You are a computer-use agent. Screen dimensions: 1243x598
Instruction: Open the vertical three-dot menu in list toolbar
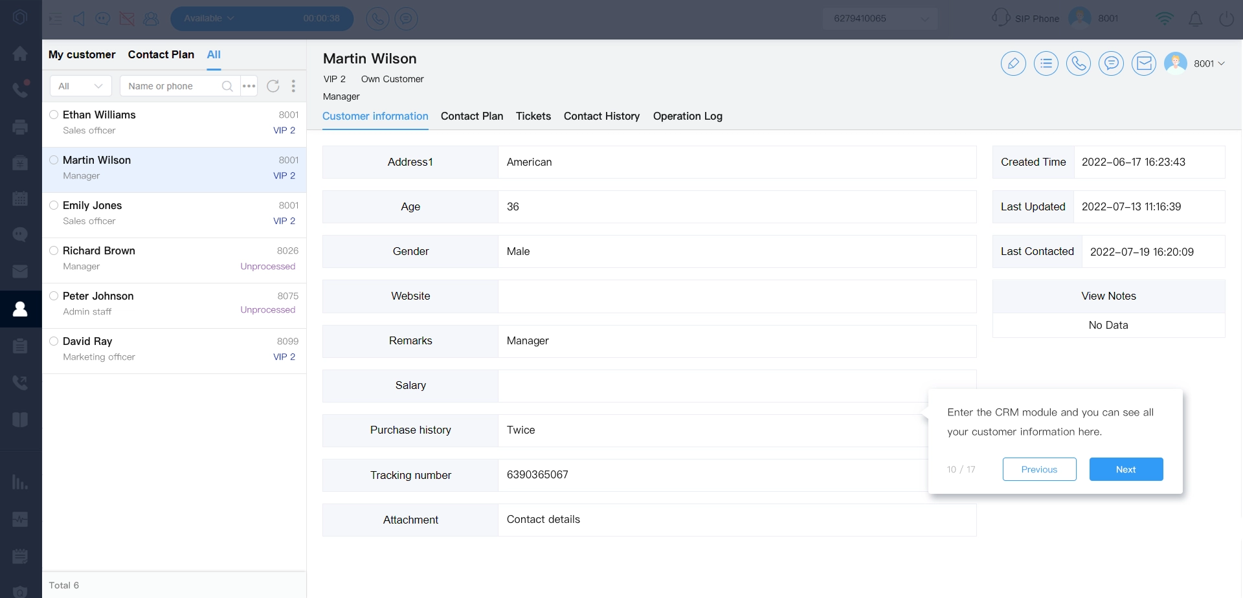click(293, 86)
